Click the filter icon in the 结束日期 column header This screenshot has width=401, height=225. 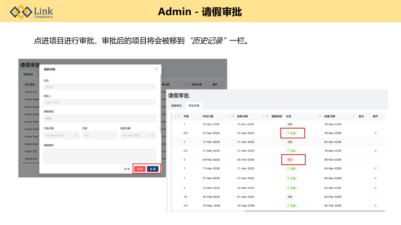tap(267, 116)
